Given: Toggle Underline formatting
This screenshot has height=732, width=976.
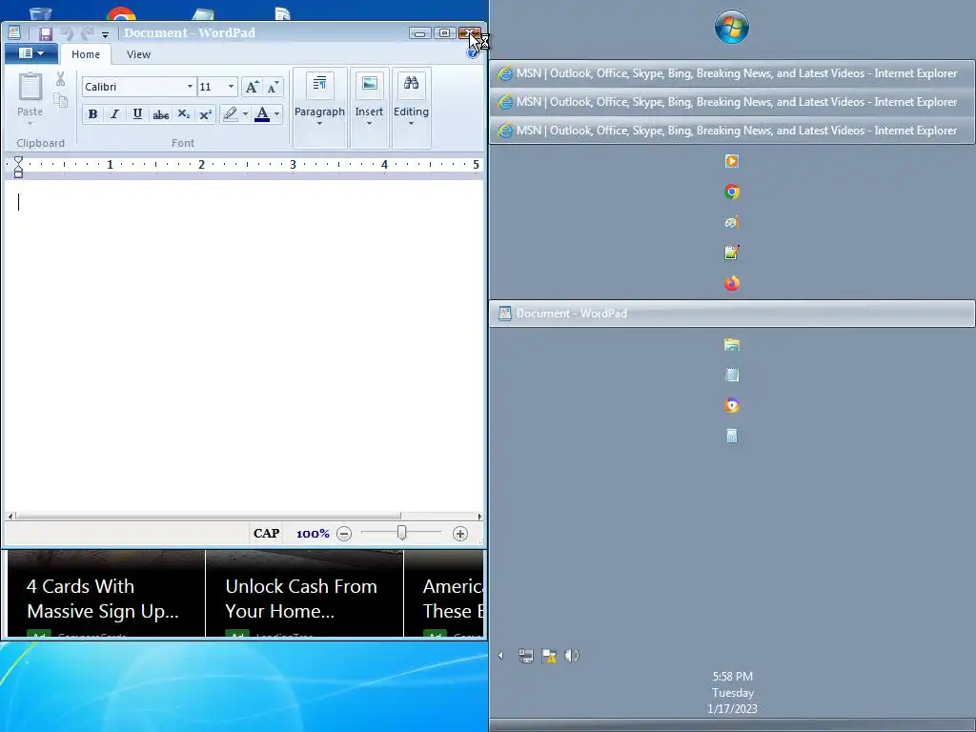Looking at the screenshot, I should click(137, 114).
